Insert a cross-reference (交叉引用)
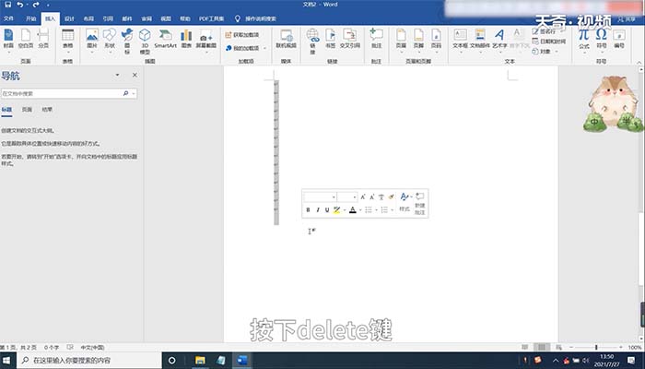The image size is (645, 369). (x=350, y=39)
